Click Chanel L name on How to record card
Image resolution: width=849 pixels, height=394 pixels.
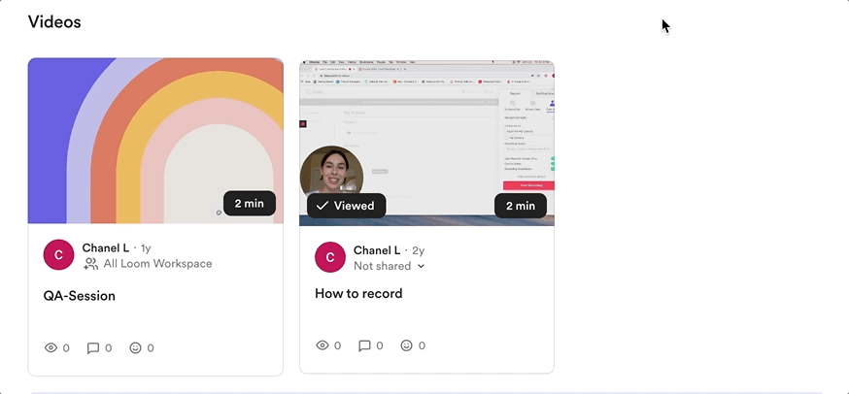(377, 250)
